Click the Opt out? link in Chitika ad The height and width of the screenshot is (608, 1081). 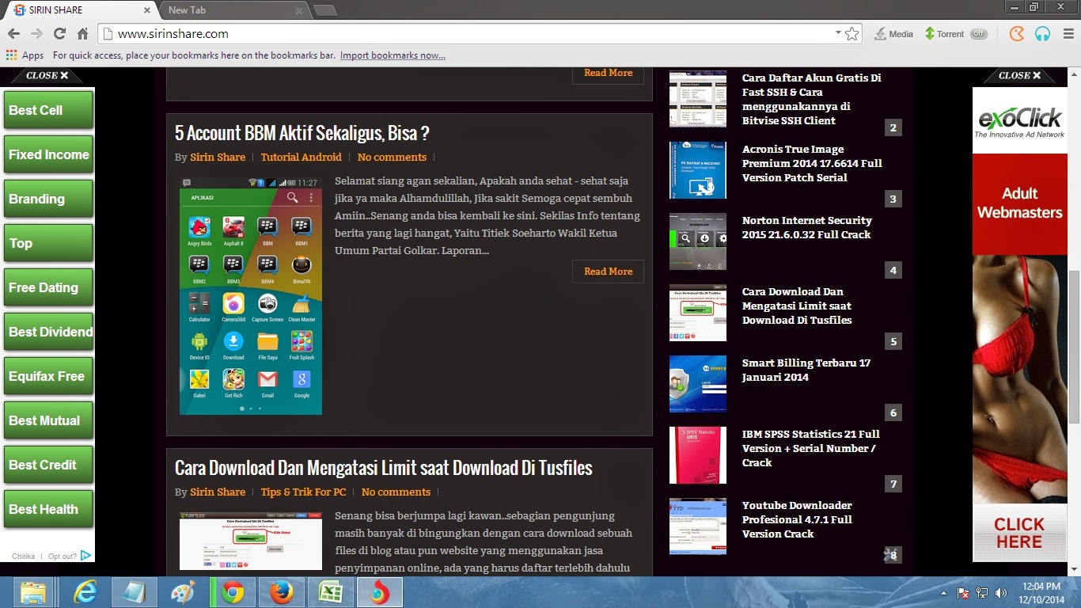(62, 557)
